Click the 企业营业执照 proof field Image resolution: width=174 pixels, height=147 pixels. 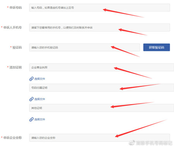102,67
